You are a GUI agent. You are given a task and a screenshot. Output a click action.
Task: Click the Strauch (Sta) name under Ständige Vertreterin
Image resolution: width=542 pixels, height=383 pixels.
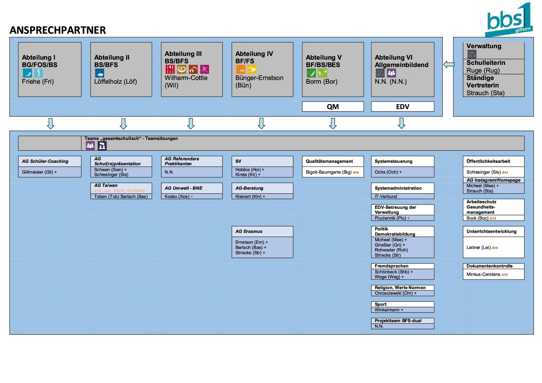pos(485,93)
